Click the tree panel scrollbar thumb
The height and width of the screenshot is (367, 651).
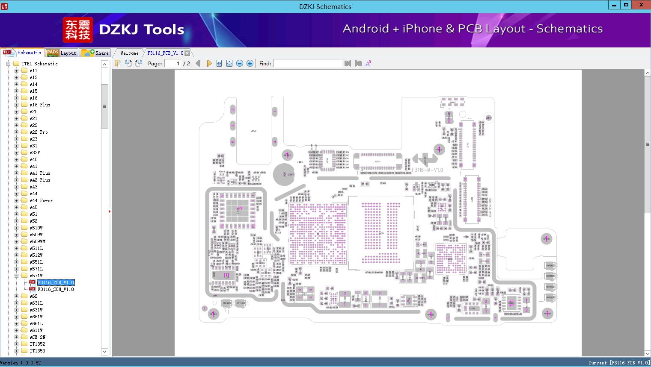click(104, 106)
